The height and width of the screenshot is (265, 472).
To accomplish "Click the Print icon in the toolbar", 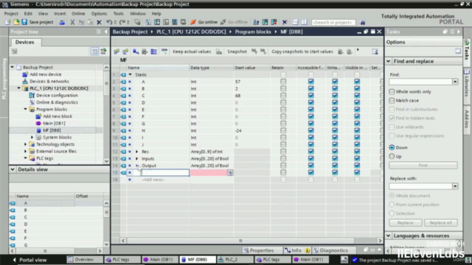I will [x=62, y=22].
